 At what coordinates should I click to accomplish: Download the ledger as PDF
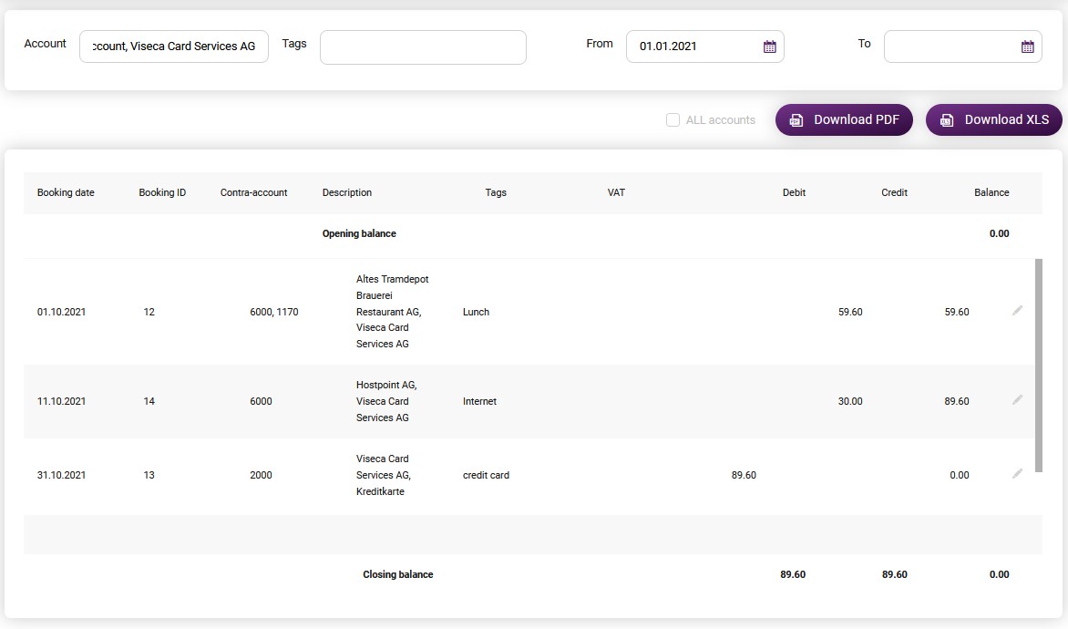[844, 120]
